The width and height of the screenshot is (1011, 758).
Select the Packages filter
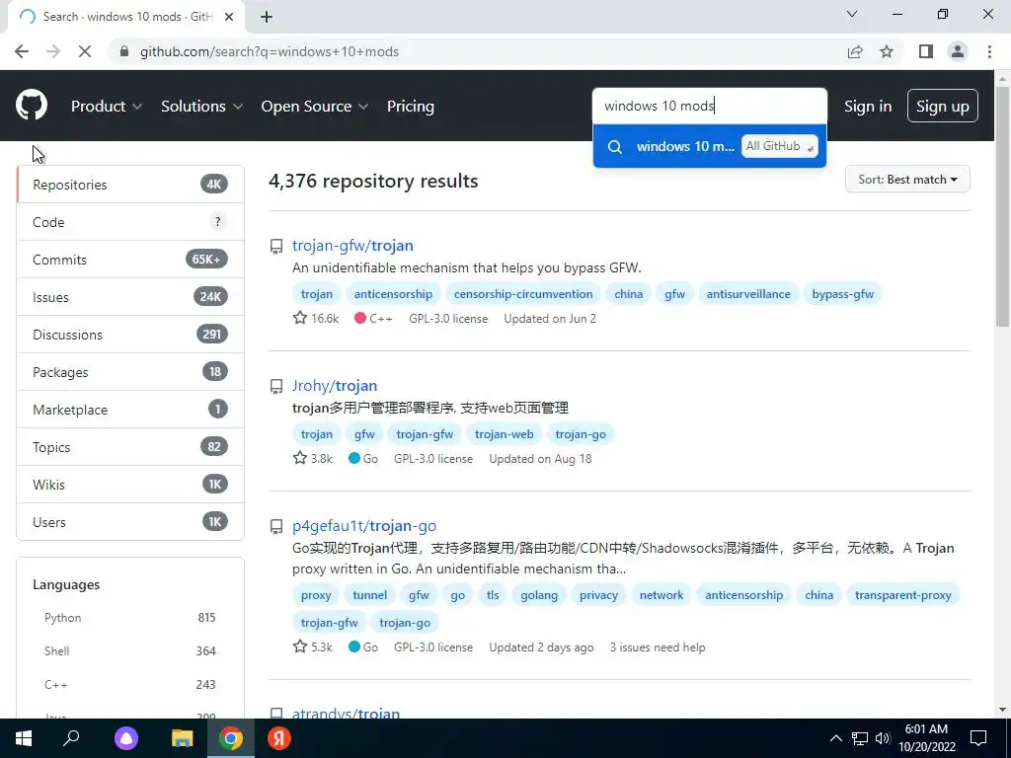[x=130, y=372]
